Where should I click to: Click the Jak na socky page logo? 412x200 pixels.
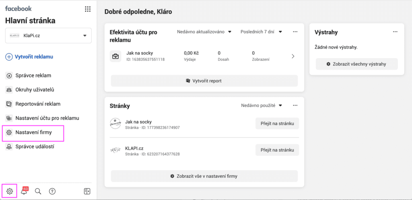point(115,124)
